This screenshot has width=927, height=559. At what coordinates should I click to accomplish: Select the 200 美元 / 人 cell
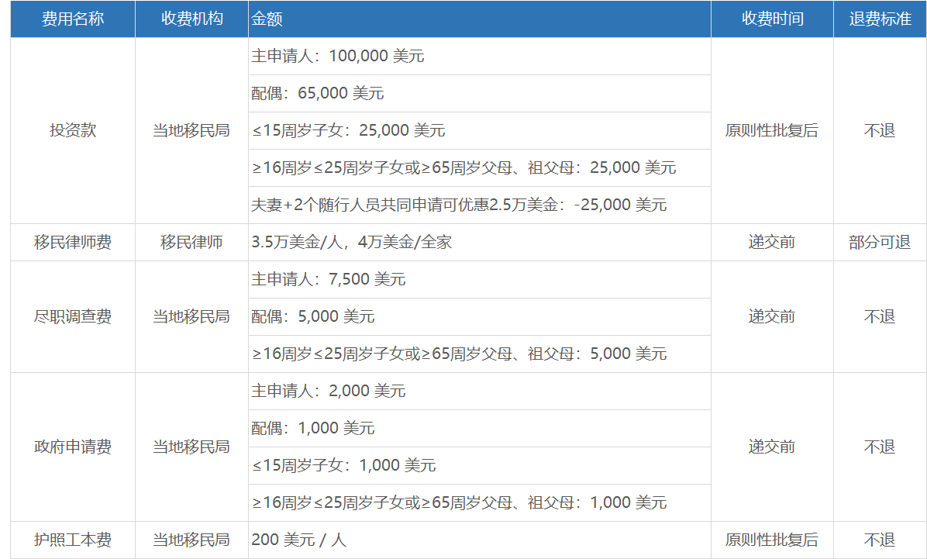click(299, 540)
